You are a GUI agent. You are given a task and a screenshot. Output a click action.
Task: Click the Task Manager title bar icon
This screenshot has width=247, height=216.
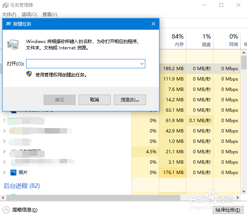[5, 5]
